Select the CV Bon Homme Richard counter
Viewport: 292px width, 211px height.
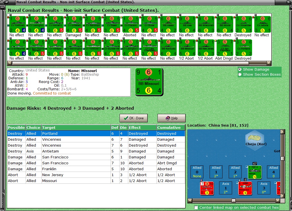click(x=37, y=48)
